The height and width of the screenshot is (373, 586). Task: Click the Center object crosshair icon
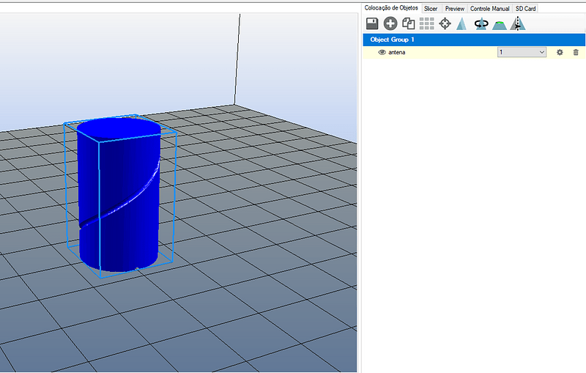click(445, 23)
